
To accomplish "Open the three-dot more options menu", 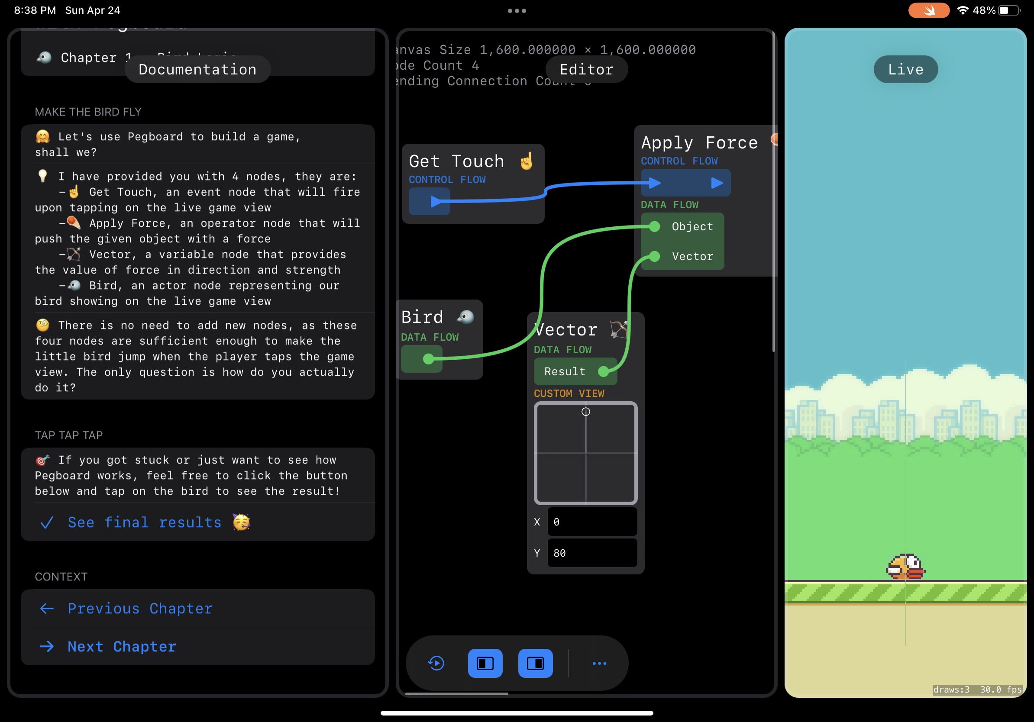I will (599, 663).
